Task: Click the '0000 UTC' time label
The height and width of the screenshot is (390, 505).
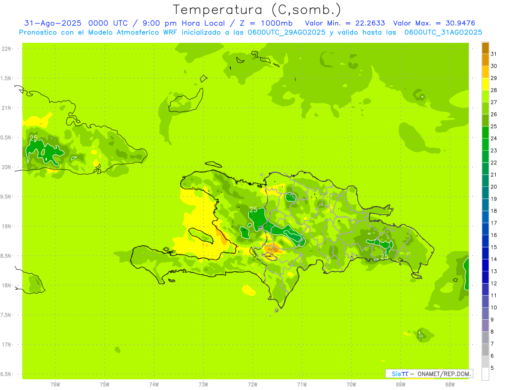Action: coord(109,23)
